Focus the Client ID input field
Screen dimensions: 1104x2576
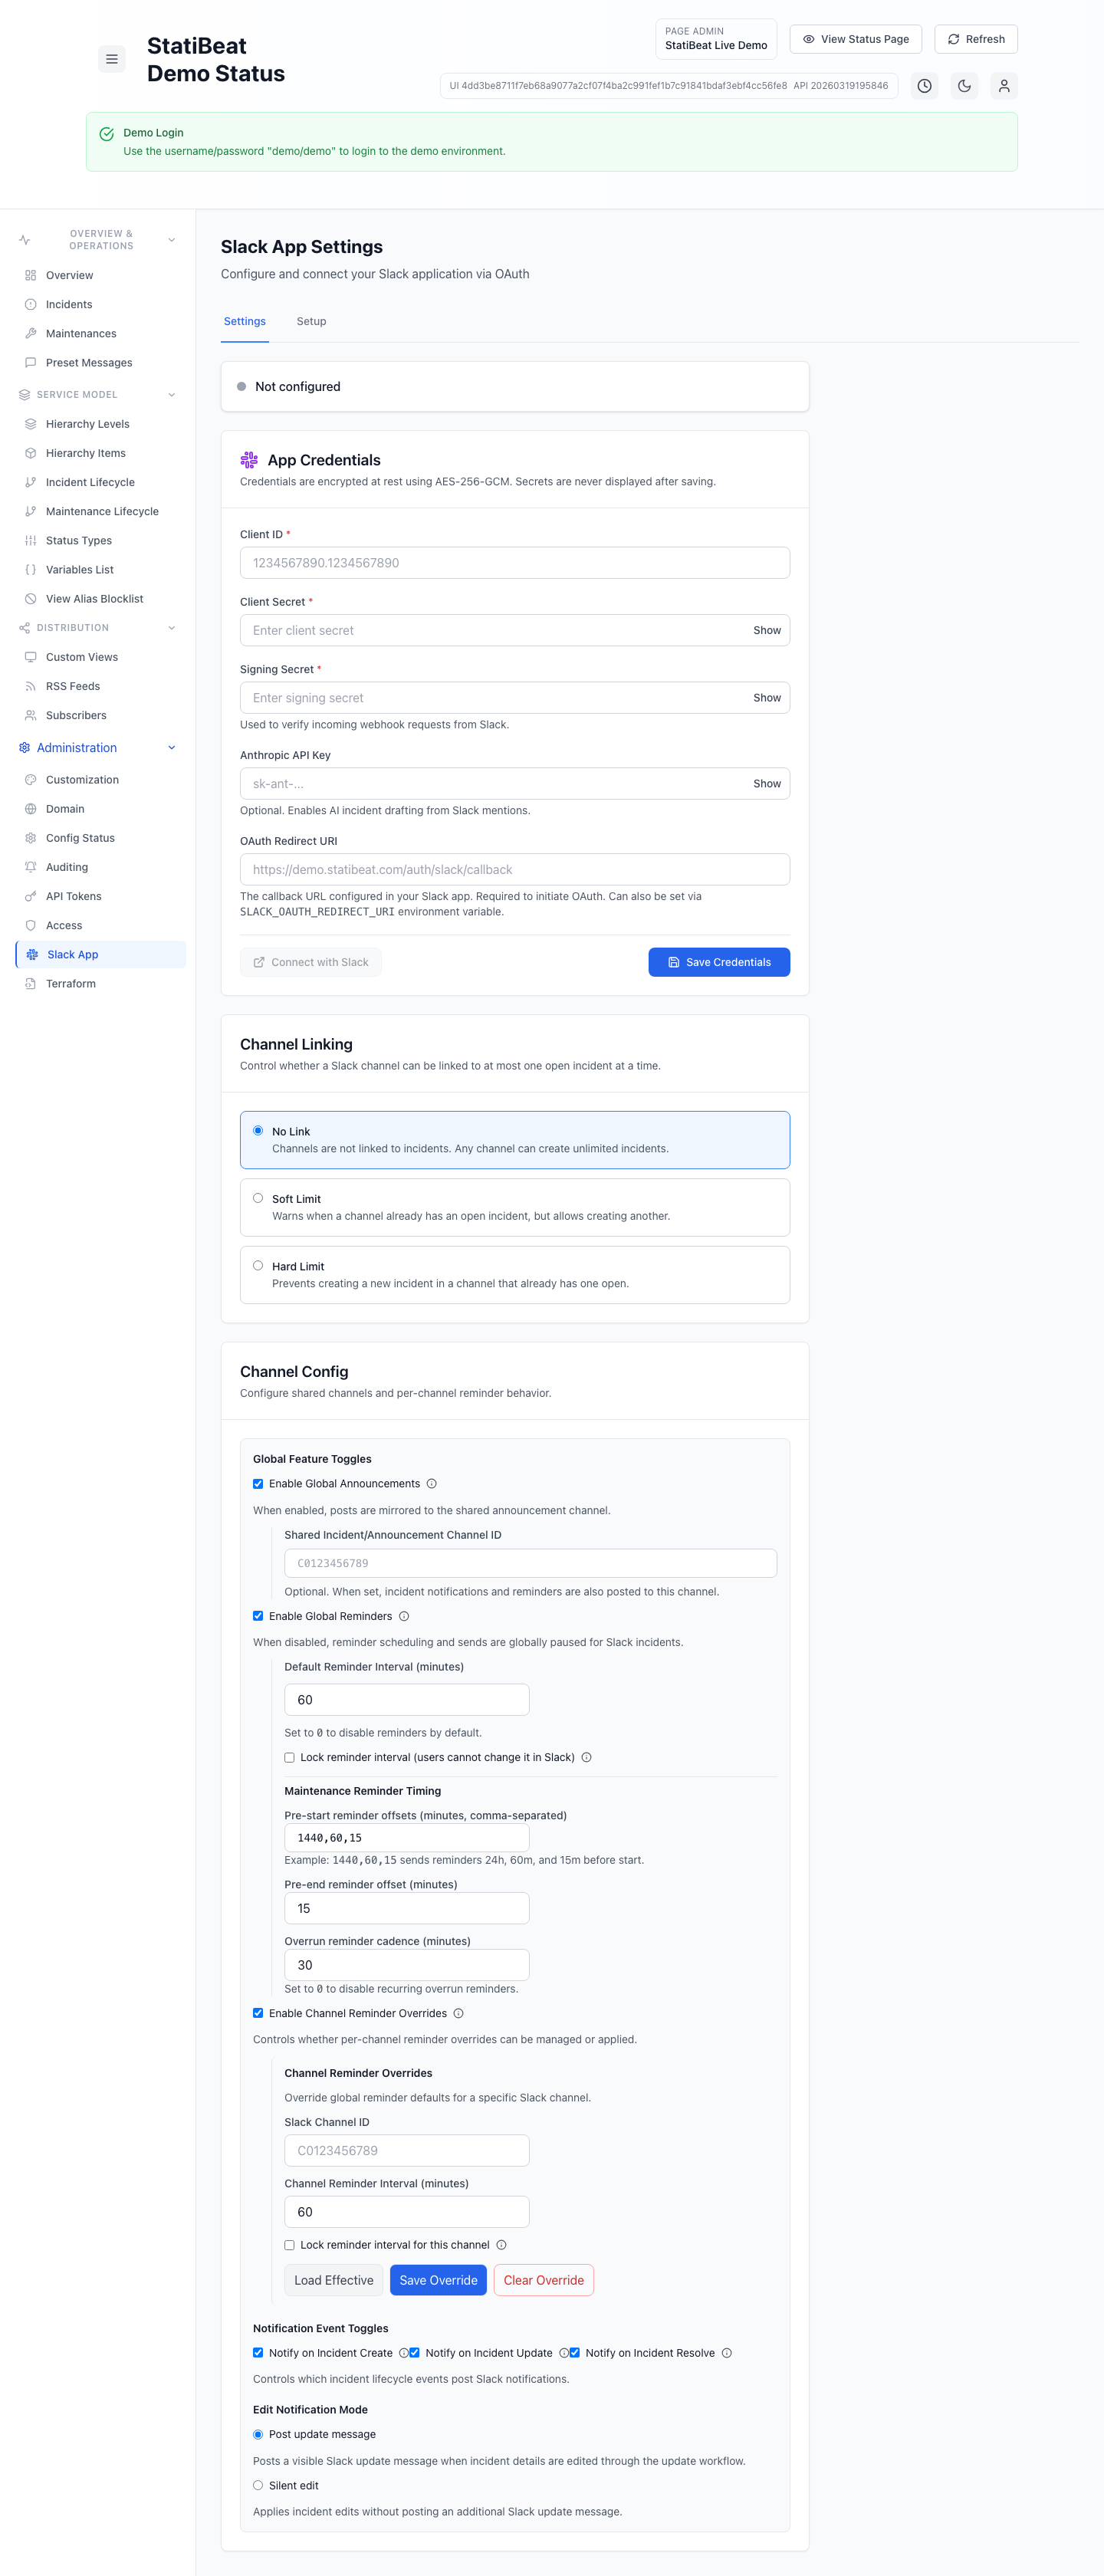(515, 563)
